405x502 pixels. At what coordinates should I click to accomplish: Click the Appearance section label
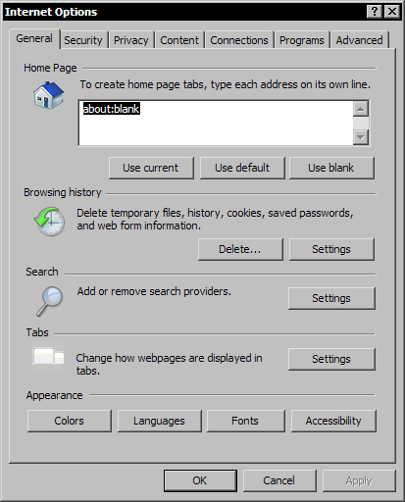(x=54, y=395)
